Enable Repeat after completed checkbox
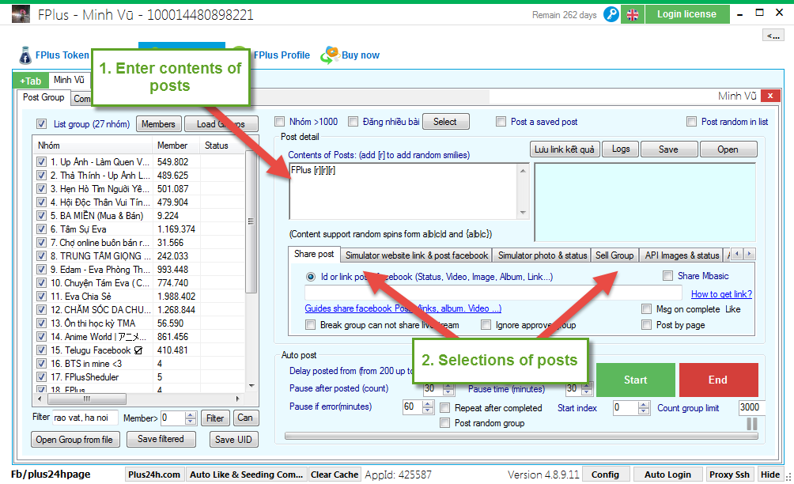The width and height of the screenshot is (794, 484). pos(444,407)
